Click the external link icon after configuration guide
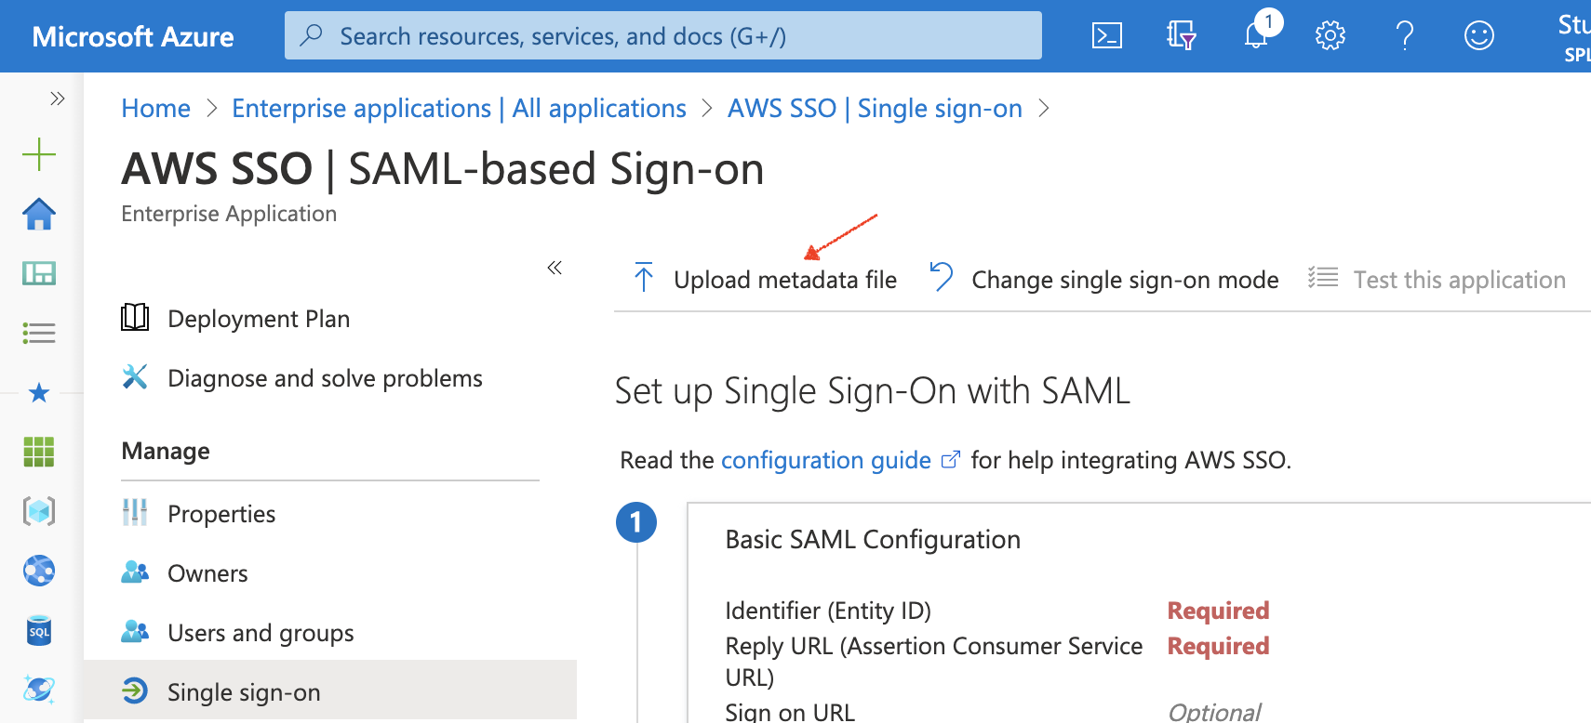The width and height of the screenshot is (1591, 723). pos(950,460)
